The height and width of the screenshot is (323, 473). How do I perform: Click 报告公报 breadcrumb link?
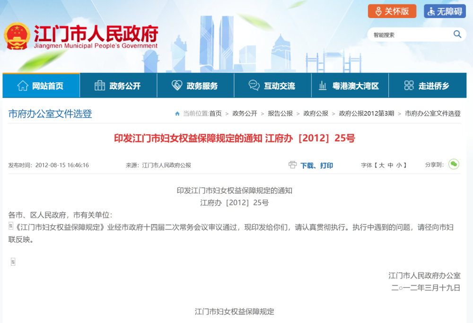(x=280, y=113)
